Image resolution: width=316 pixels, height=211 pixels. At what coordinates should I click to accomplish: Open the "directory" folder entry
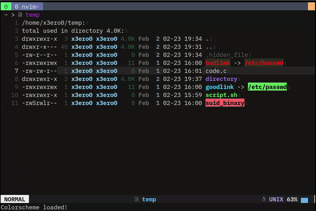click(221, 79)
